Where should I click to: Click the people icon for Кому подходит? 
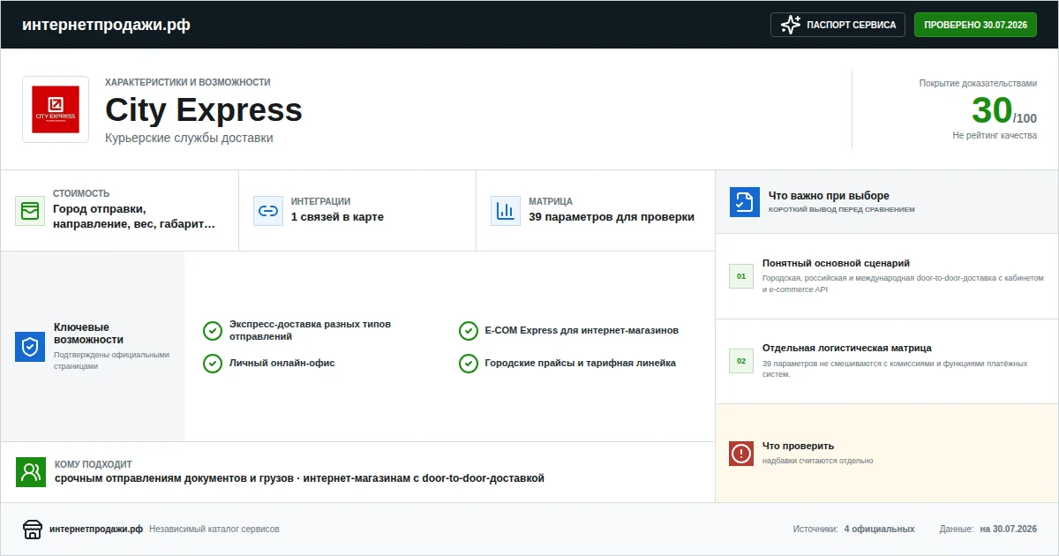31,472
